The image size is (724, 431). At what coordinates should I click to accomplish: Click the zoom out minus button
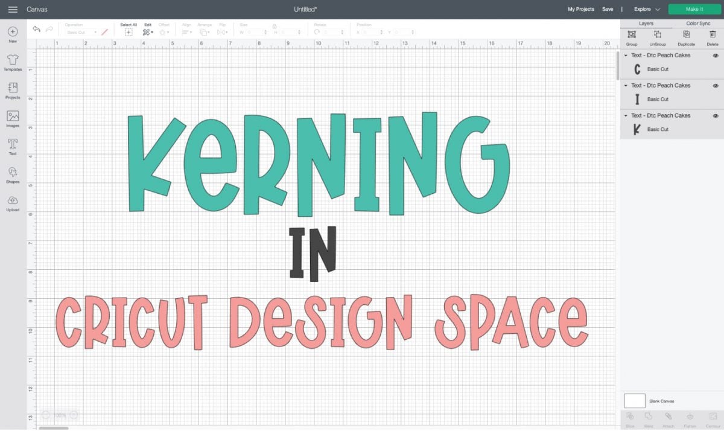click(x=46, y=415)
